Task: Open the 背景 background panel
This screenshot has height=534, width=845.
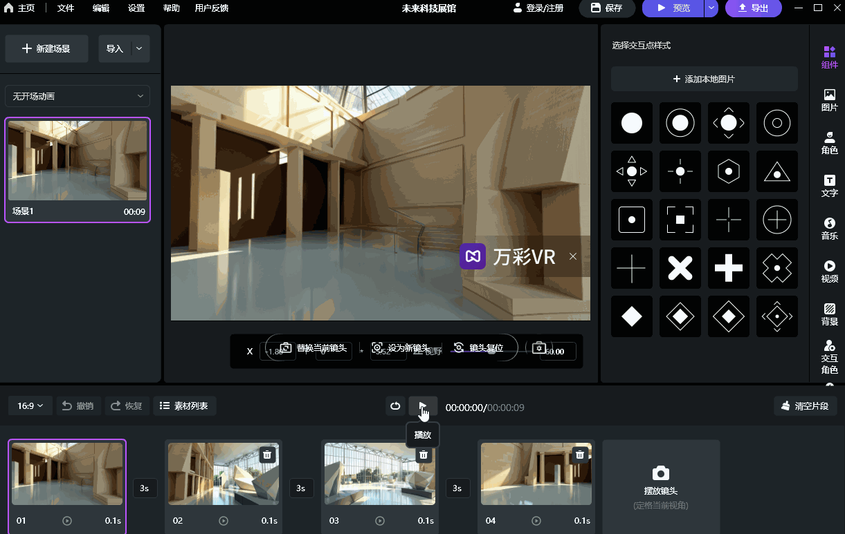Action: click(x=828, y=314)
